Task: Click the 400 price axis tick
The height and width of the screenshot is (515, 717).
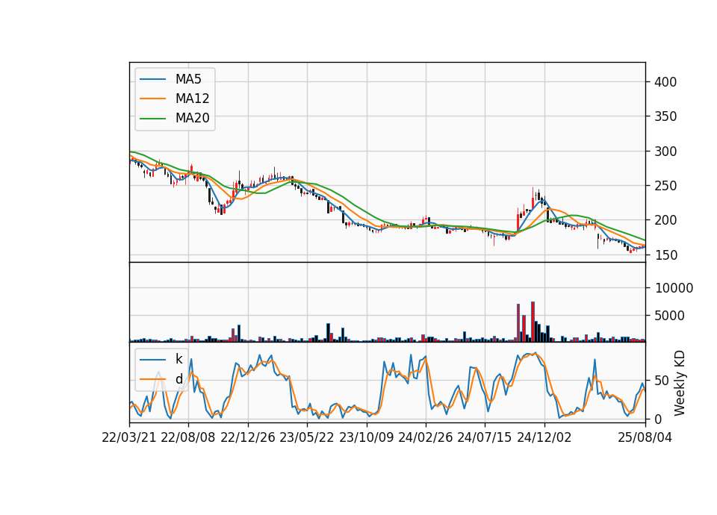Action: click(x=665, y=82)
